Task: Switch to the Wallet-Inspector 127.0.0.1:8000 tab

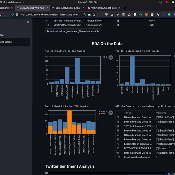Action: (x=103, y=8)
